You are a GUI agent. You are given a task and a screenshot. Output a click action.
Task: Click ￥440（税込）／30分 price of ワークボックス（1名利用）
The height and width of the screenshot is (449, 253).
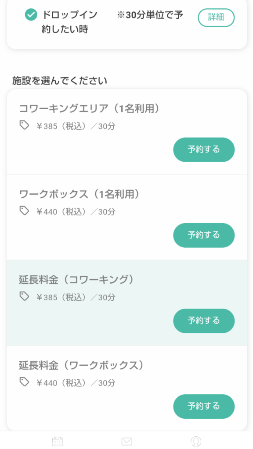[76, 212]
